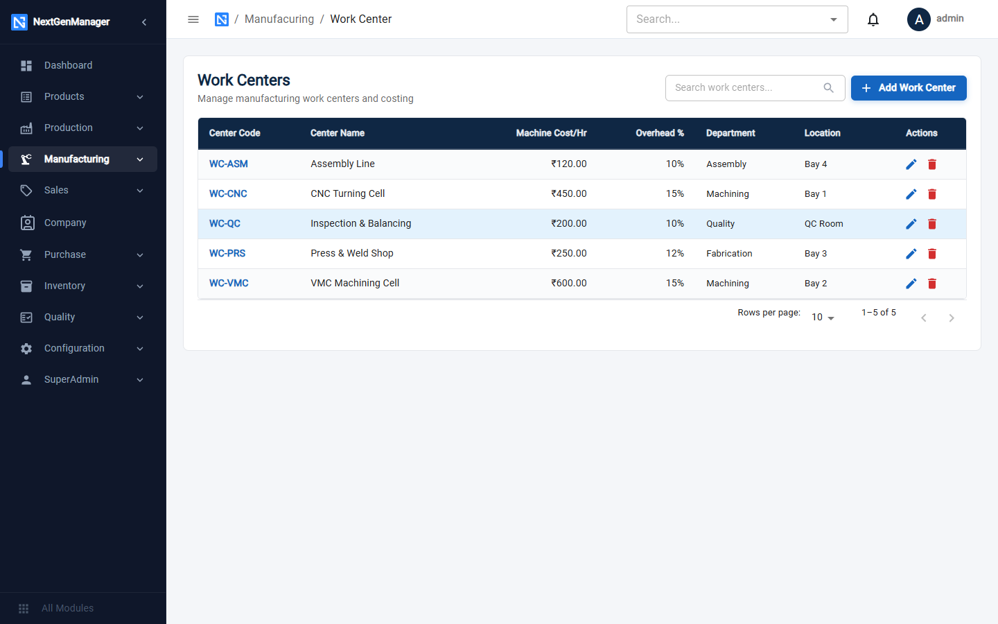Click the home logo in the breadcrumb
The width and height of the screenshot is (998, 624).
(222, 19)
